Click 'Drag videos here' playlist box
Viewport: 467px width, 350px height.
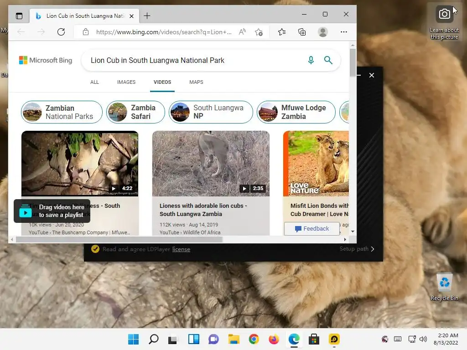click(52, 211)
